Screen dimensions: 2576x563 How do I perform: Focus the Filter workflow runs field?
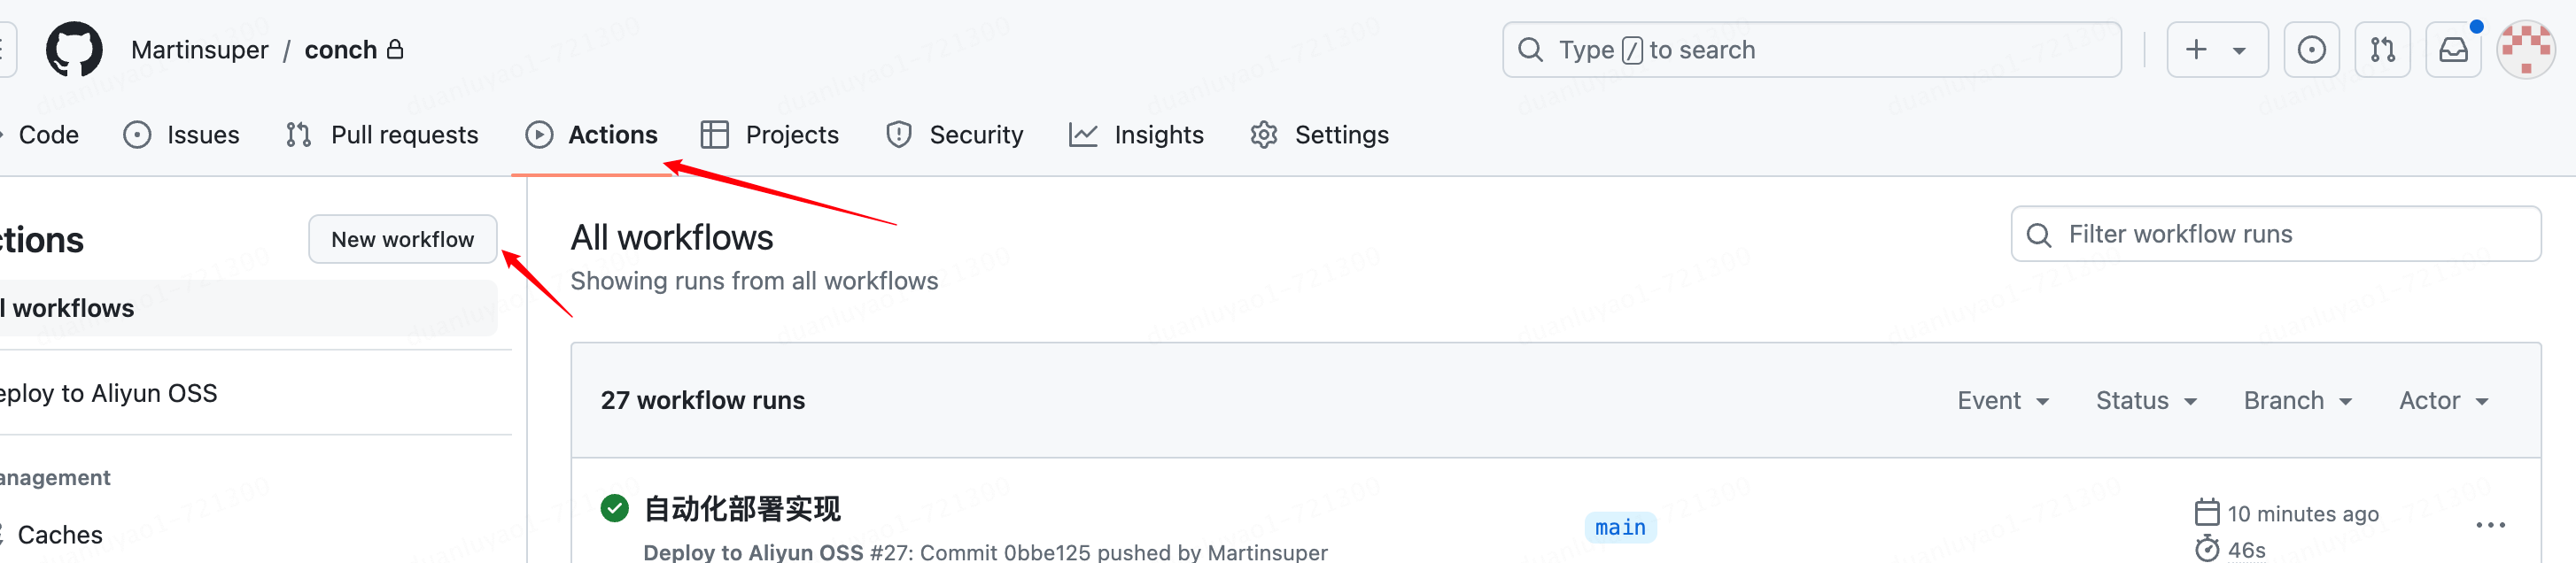[x=2290, y=234]
